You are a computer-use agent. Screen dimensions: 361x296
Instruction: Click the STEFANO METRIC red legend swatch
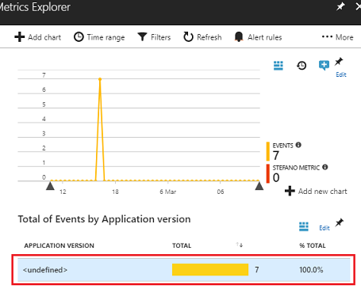[x=268, y=173]
